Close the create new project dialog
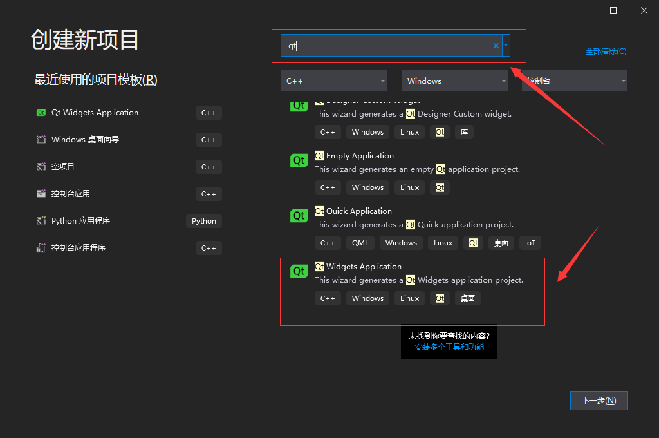 coord(644,10)
